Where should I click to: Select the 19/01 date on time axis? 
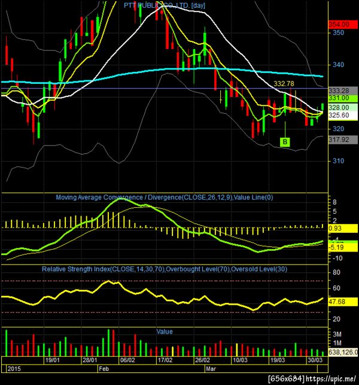coord(52,360)
